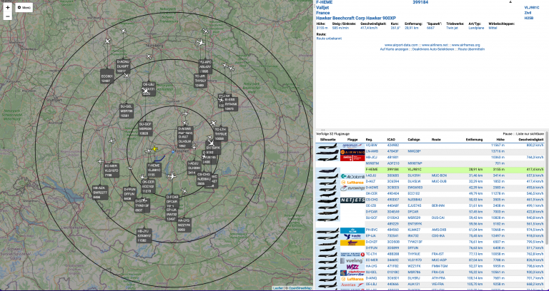Screen dimensions: 549x291
Task: Click the Lufthansa logo for D-AILT
Action: (x=354, y=182)
